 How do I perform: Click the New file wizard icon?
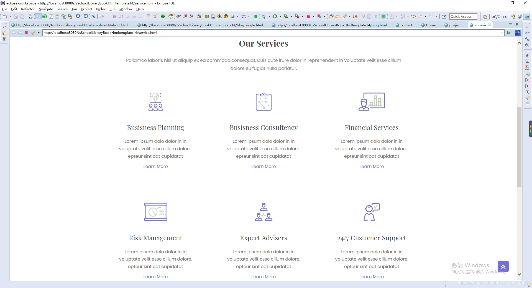click(5, 16)
